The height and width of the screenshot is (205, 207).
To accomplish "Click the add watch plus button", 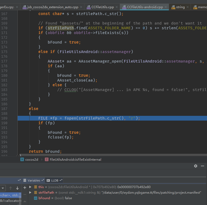I will (x=25, y=187).
